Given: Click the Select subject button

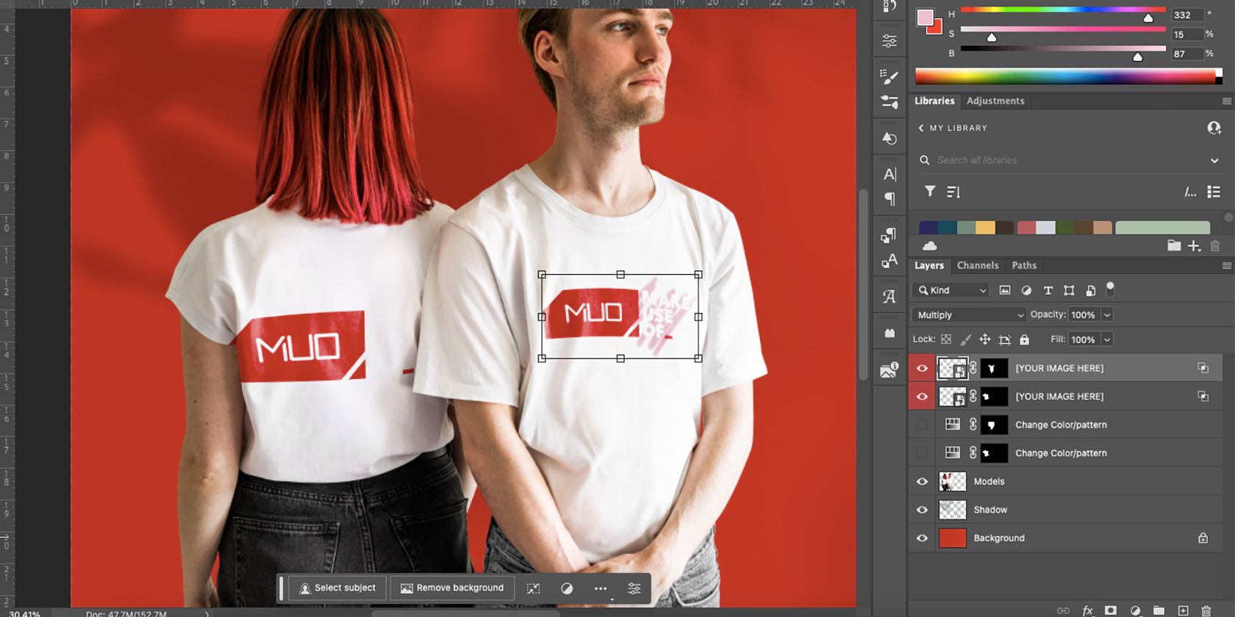Looking at the screenshot, I should pos(337,588).
